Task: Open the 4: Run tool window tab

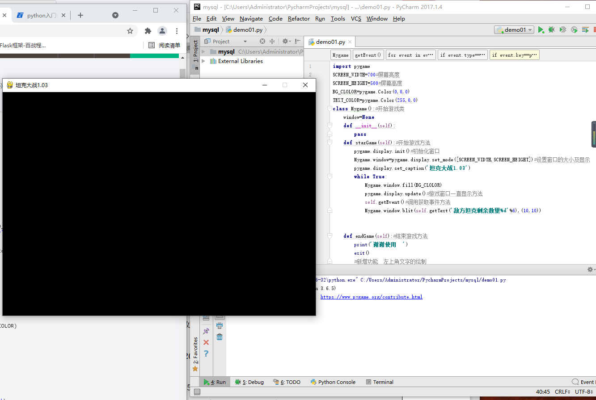Action: (x=215, y=382)
